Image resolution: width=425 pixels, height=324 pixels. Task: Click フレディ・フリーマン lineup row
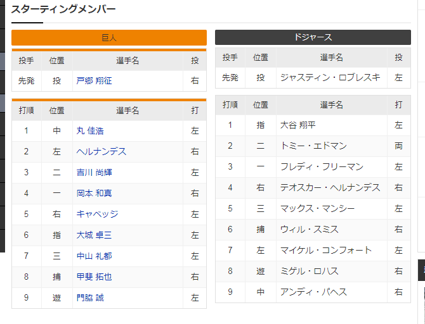pyautogui.click(x=313, y=166)
